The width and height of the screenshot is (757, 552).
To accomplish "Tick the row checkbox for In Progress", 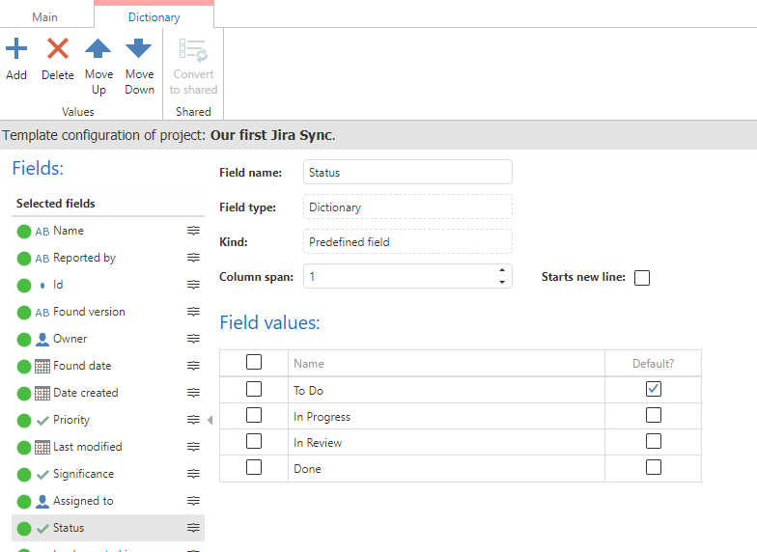I will tap(254, 416).
